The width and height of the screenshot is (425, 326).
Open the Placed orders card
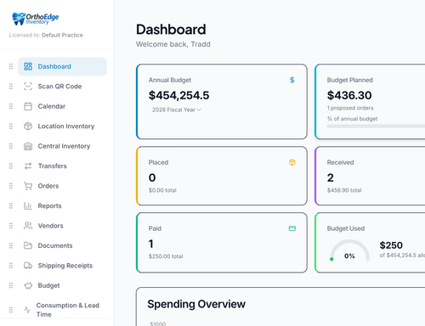tap(222, 176)
